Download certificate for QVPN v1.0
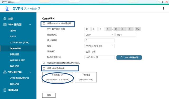The height and width of the screenshot is (99, 169). tap(86, 77)
